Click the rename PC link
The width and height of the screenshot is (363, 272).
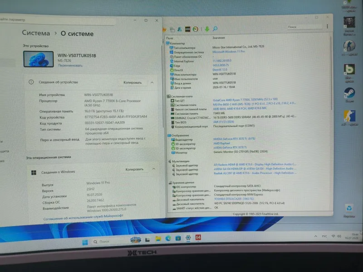(x=70, y=65)
